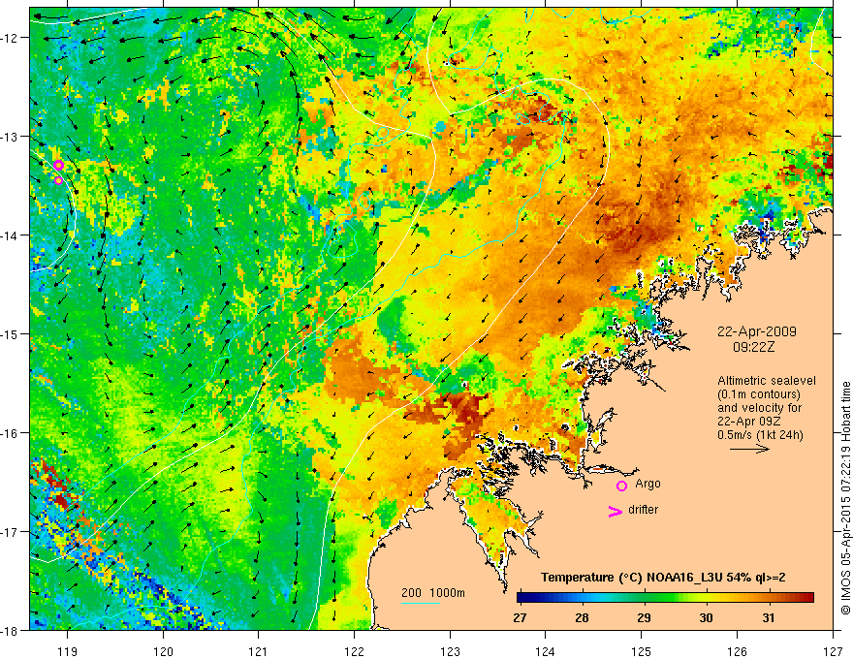Click the '119' longitude axis label
The image size is (853, 659).
[68, 651]
